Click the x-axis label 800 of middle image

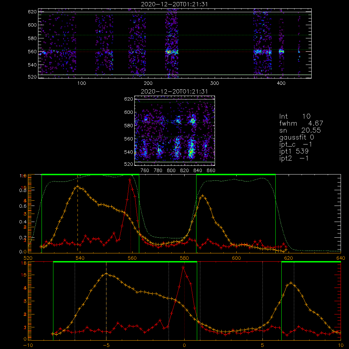tap(171, 171)
